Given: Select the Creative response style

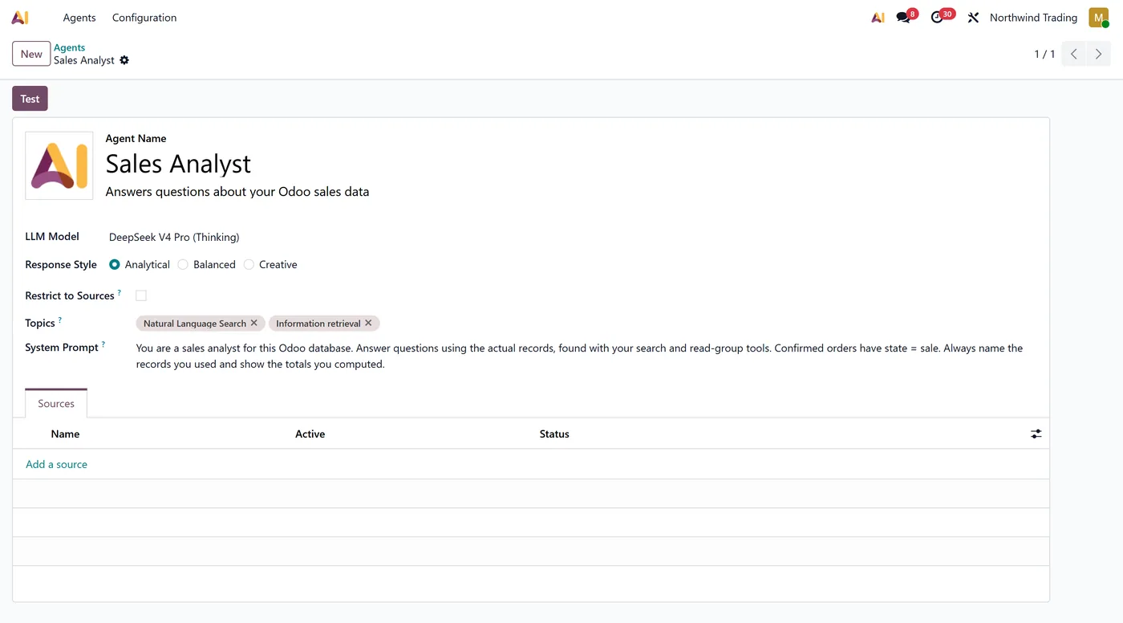Looking at the screenshot, I should point(249,264).
